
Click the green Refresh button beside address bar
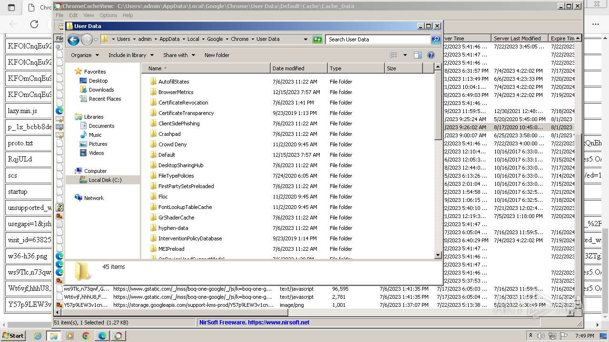click(x=317, y=39)
